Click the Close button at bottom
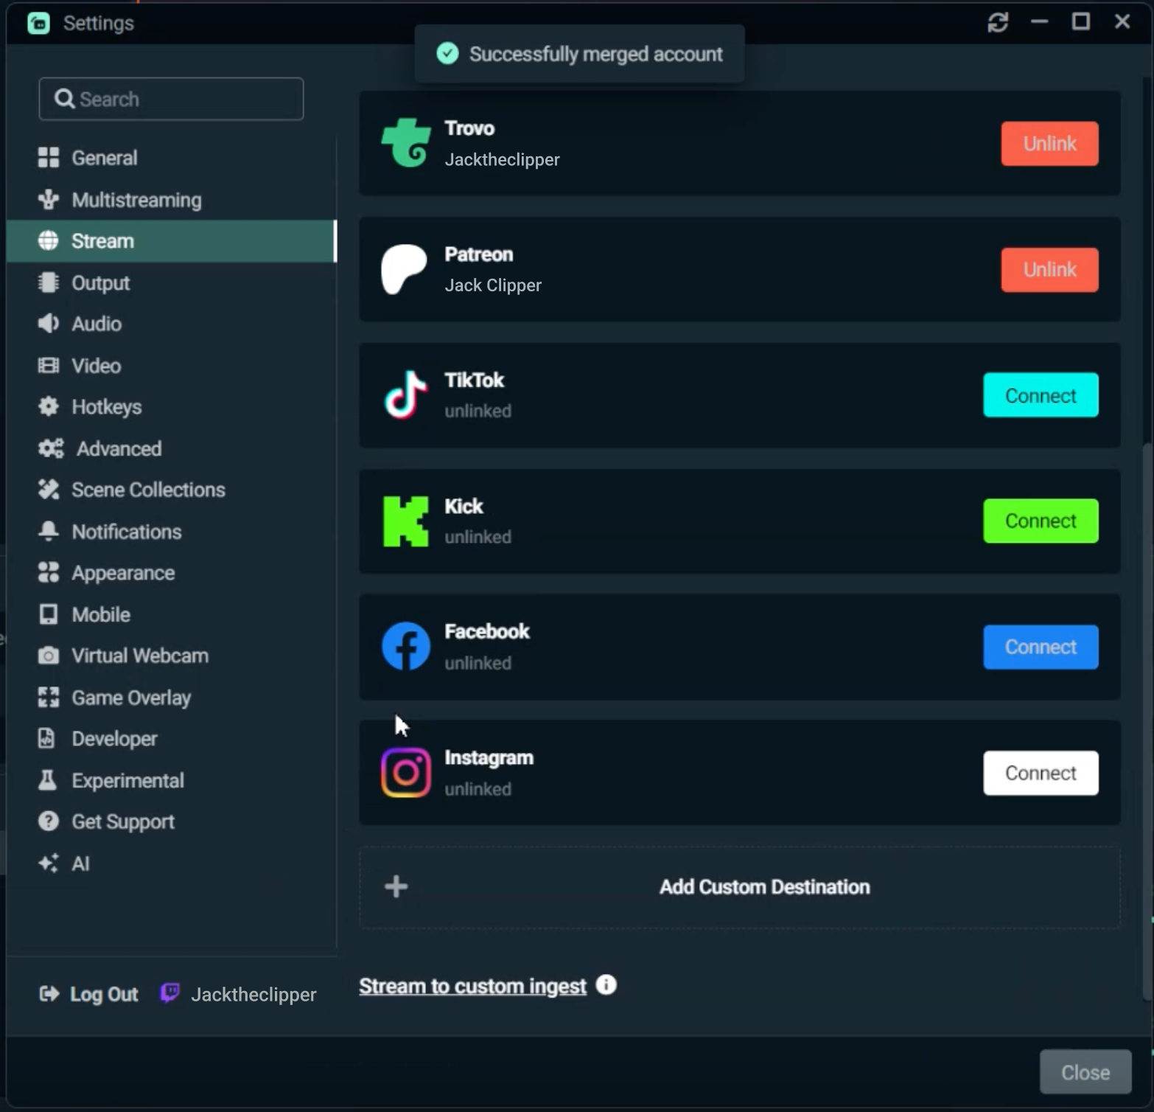This screenshot has width=1154, height=1112. click(1085, 1071)
